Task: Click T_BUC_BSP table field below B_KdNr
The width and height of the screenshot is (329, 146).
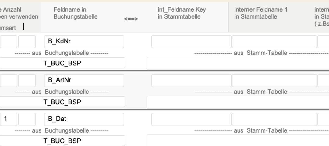Action: coord(62,63)
